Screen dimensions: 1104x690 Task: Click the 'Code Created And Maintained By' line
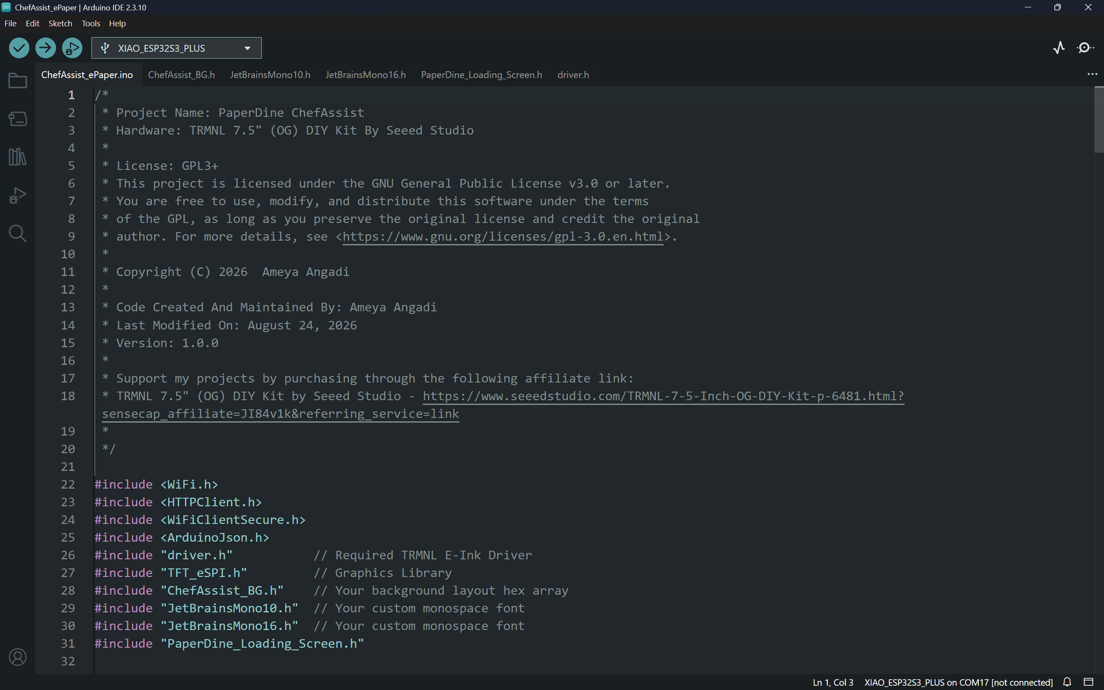tap(269, 307)
